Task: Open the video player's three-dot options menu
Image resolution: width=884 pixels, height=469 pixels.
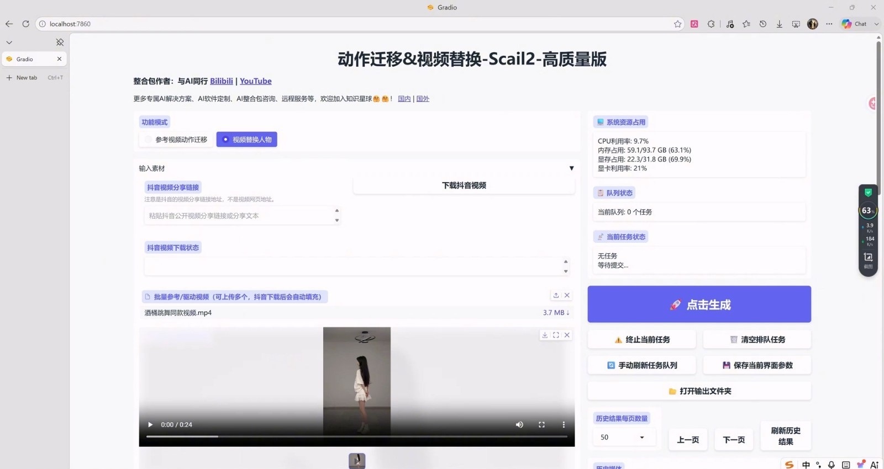Action: [564, 425]
